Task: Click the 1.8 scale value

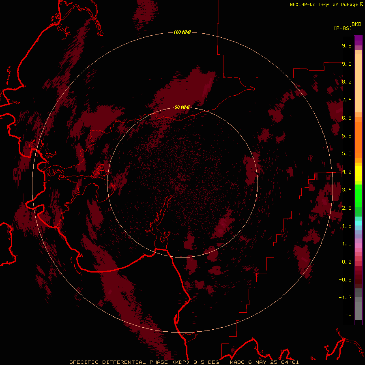Action: [347, 226]
